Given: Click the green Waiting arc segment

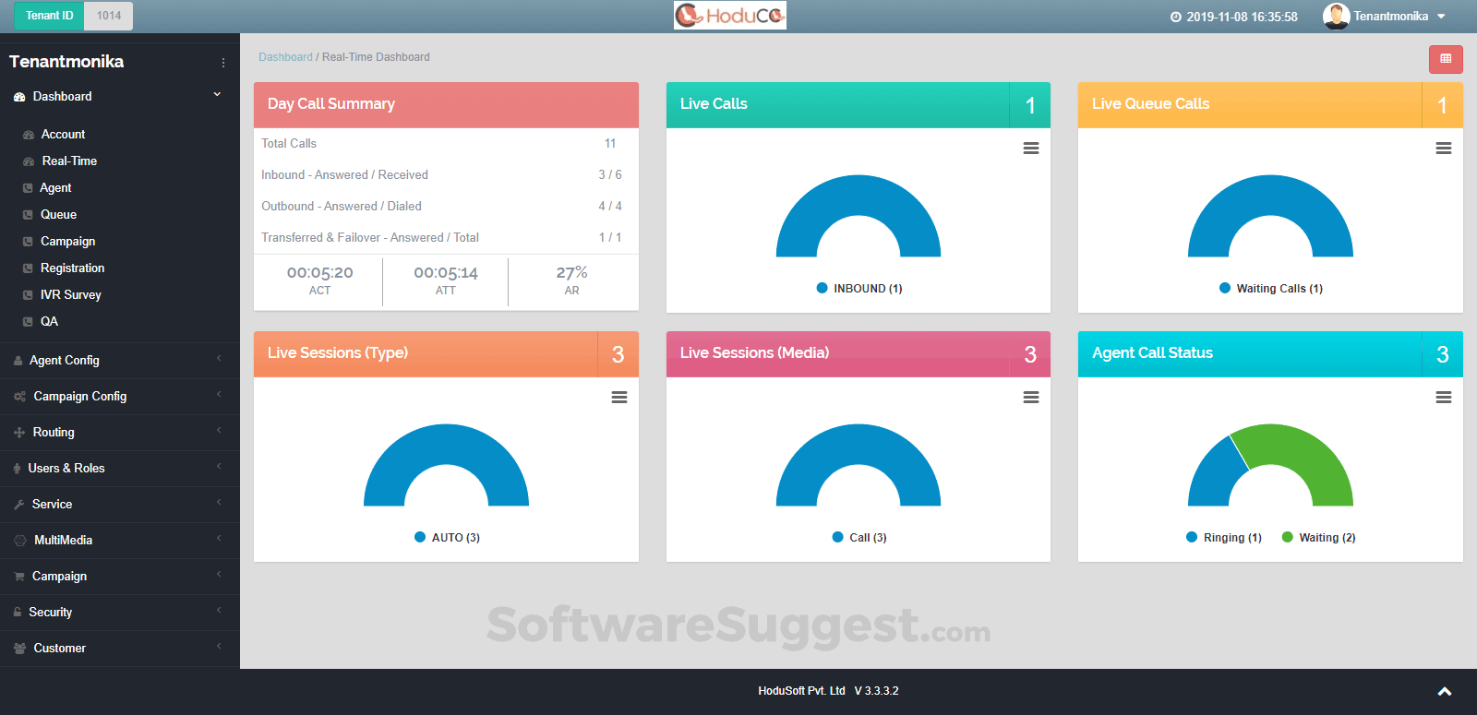Looking at the screenshot, I should [1311, 452].
